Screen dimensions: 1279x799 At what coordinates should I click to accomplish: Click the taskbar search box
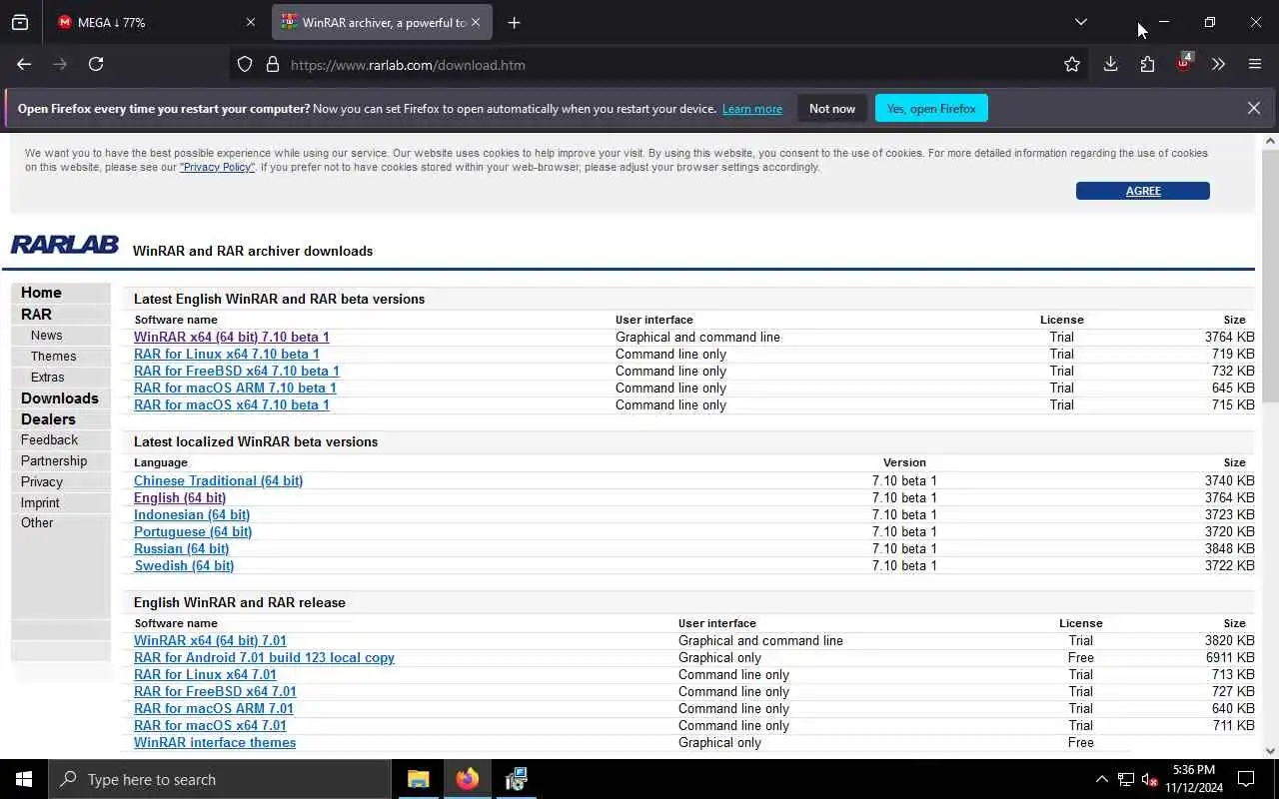(220, 779)
